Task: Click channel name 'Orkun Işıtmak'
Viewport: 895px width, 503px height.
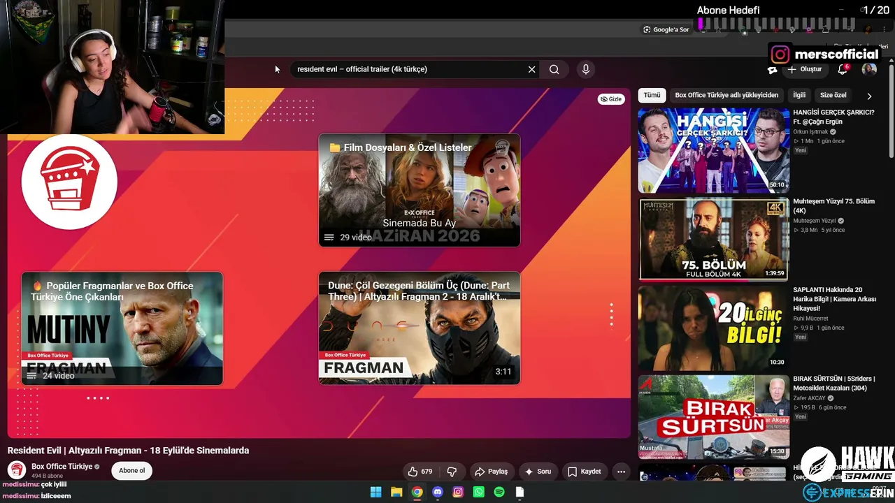Action: [x=810, y=131]
